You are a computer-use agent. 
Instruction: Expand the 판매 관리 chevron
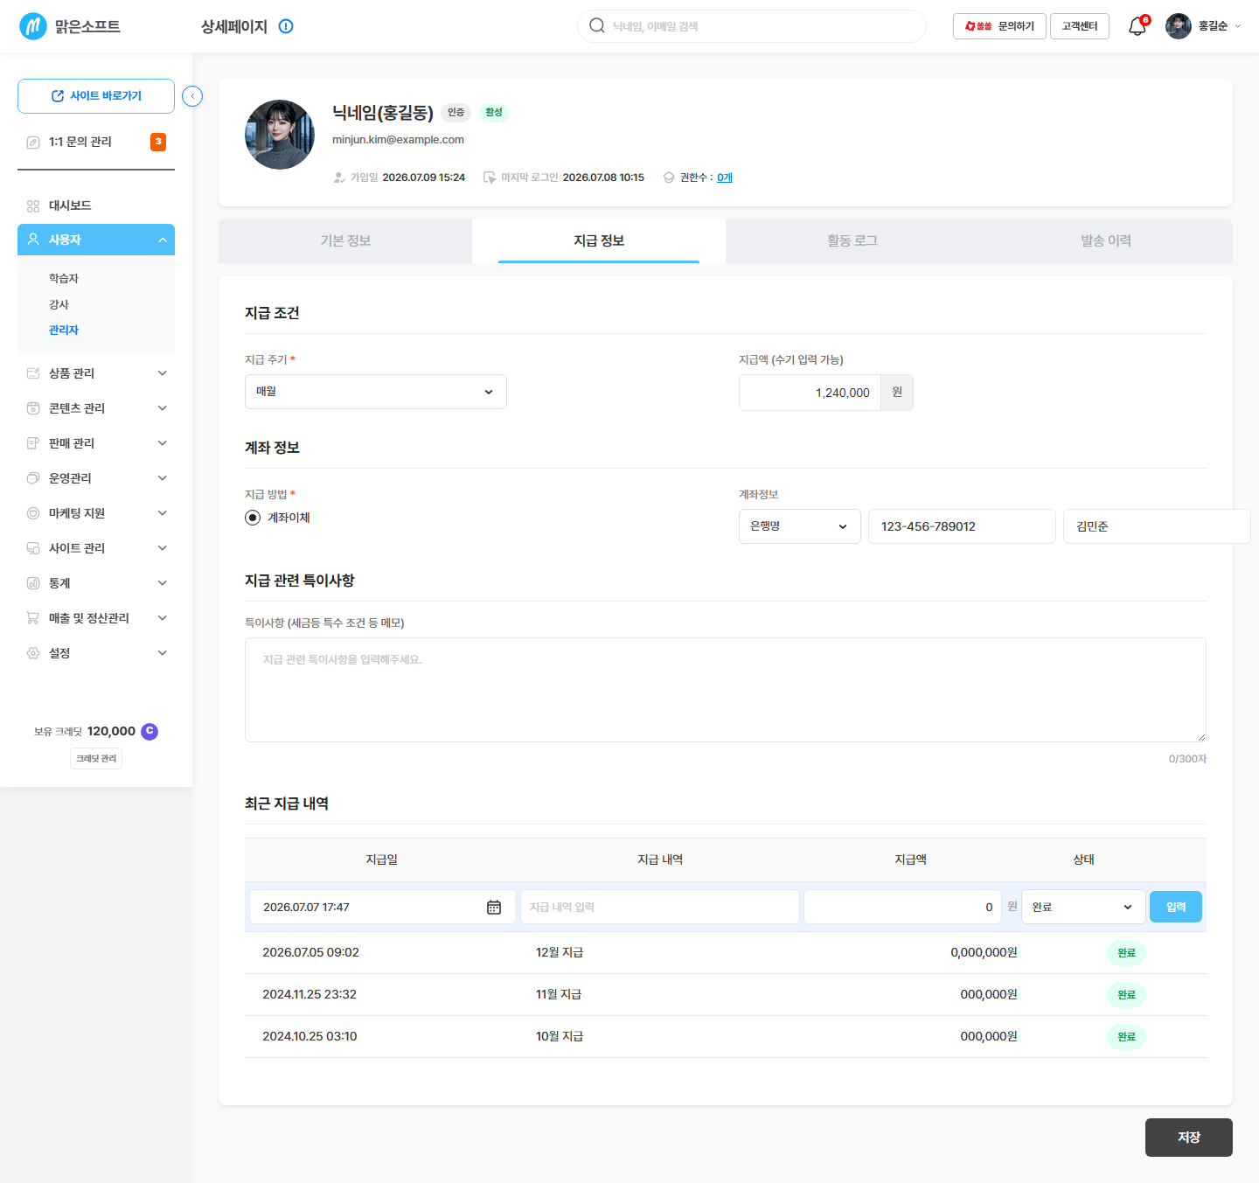(163, 443)
